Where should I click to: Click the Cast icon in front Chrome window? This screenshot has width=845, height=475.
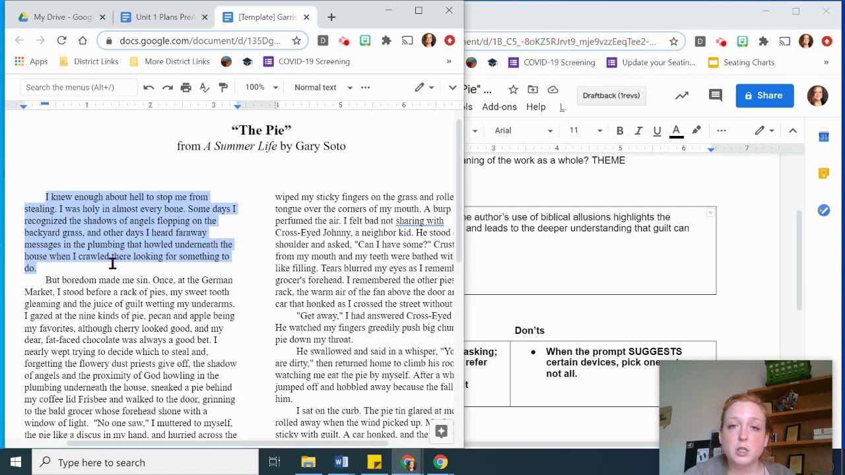click(x=407, y=41)
